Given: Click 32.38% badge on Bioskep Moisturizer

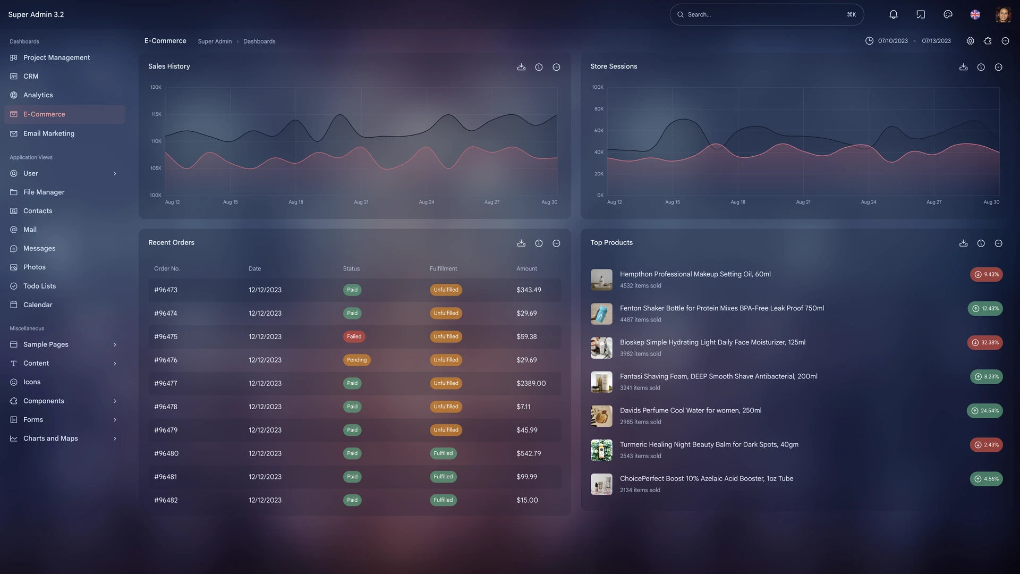Looking at the screenshot, I should [985, 343].
